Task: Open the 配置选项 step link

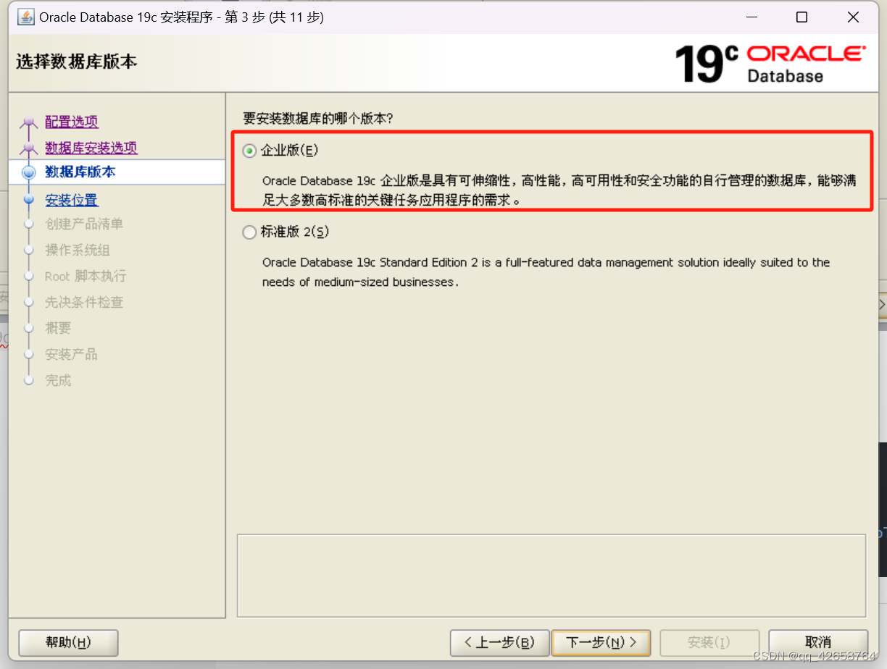Action: (72, 122)
